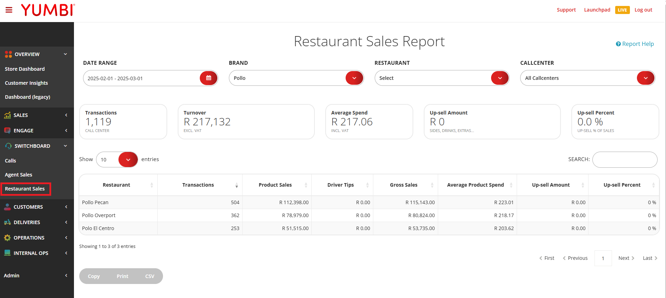Image resolution: width=666 pixels, height=298 pixels.
Task: Go to Customer Insights page
Action: click(26, 83)
